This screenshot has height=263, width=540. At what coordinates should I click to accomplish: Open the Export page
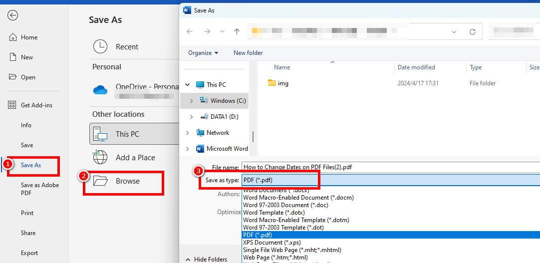point(29,253)
